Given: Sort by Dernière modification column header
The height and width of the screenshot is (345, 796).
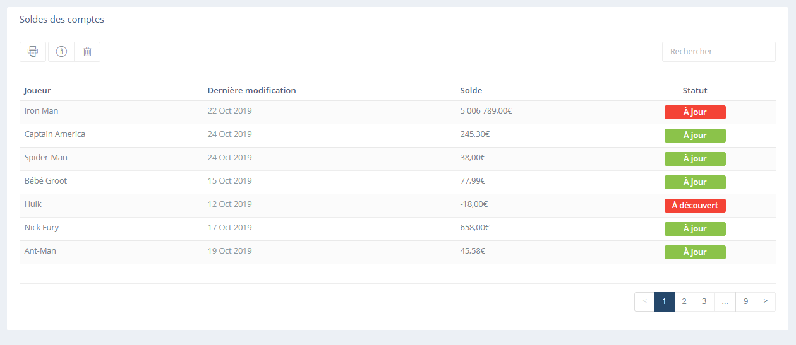Looking at the screenshot, I should [x=251, y=90].
